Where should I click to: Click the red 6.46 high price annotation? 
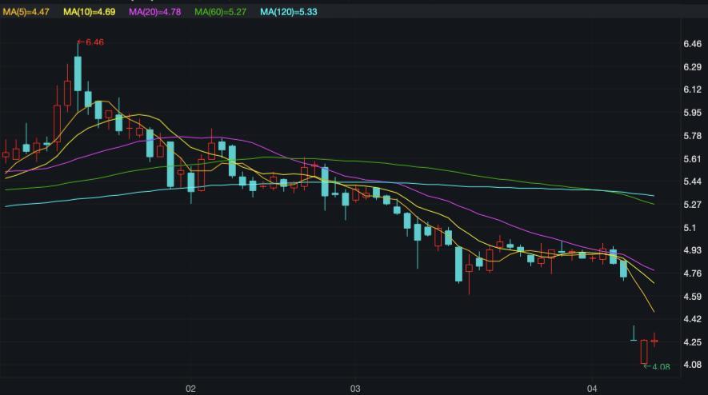click(x=92, y=42)
